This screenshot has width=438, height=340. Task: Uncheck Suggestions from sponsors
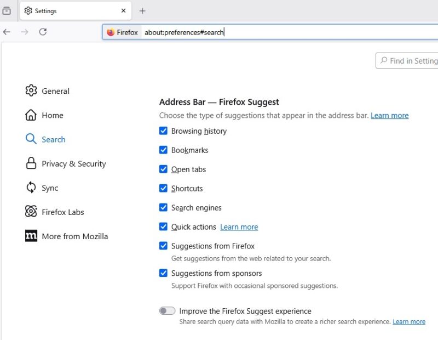(x=163, y=273)
